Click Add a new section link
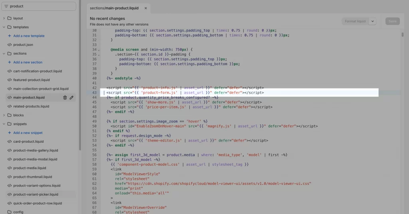The image size is (409, 214). coord(28,62)
